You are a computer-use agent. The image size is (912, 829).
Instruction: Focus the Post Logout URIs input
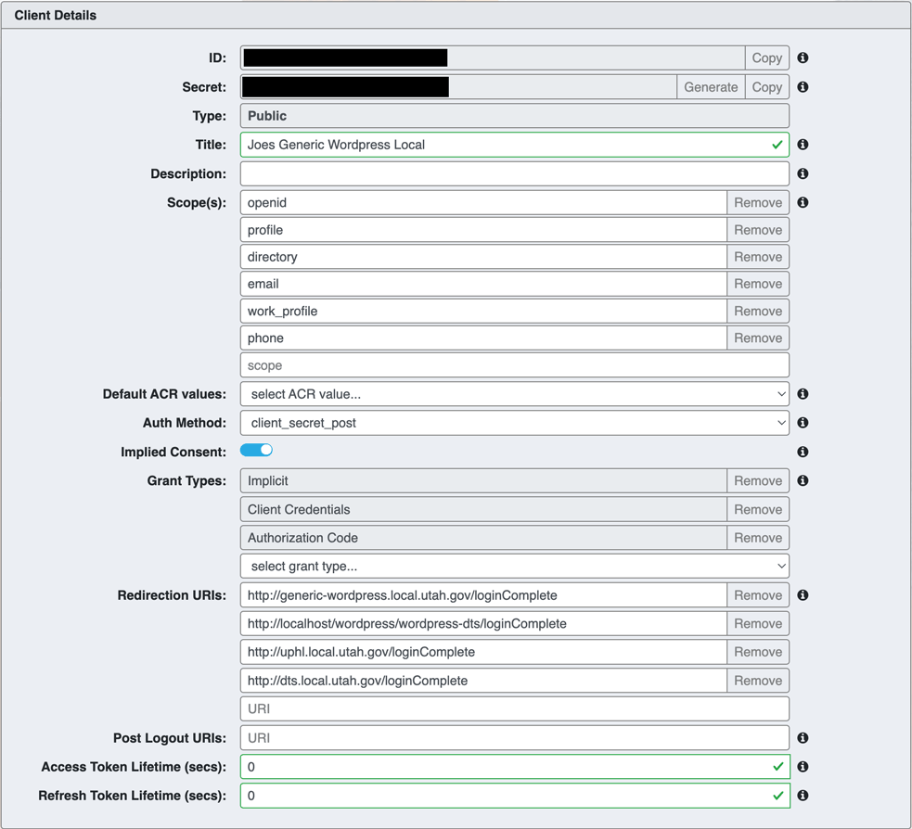pyautogui.click(x=514, y=738)
